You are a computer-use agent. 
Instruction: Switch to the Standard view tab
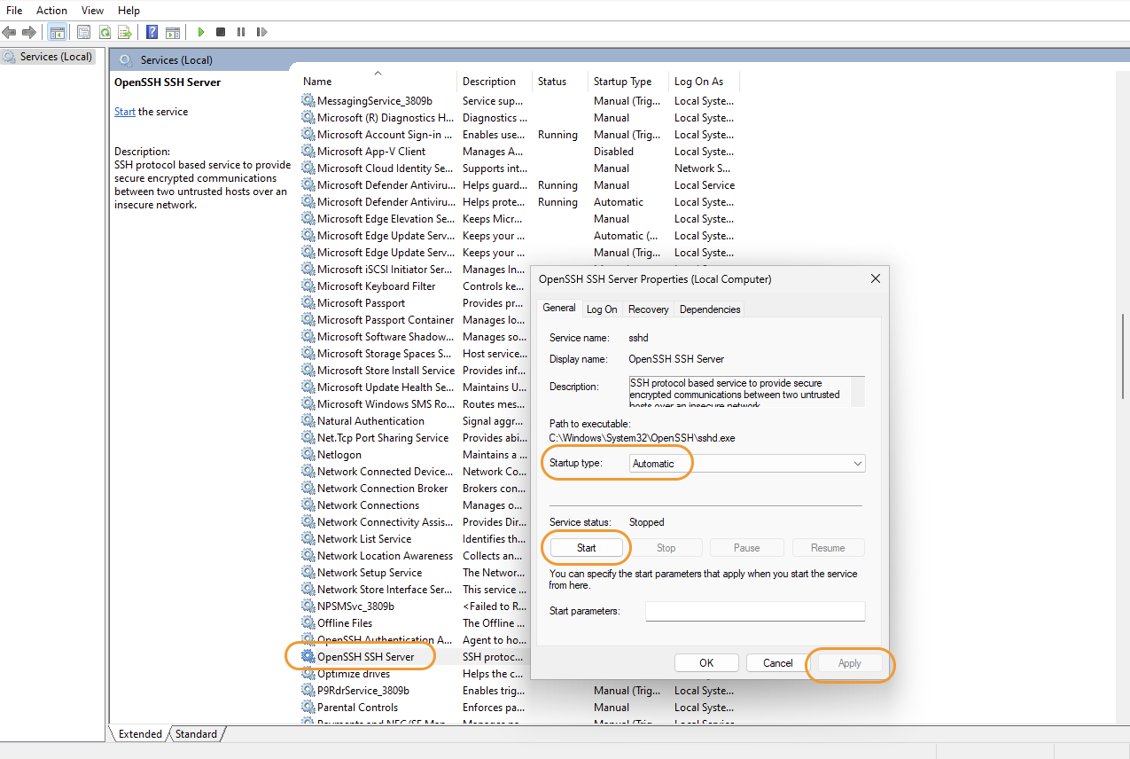tap(196, 734)
